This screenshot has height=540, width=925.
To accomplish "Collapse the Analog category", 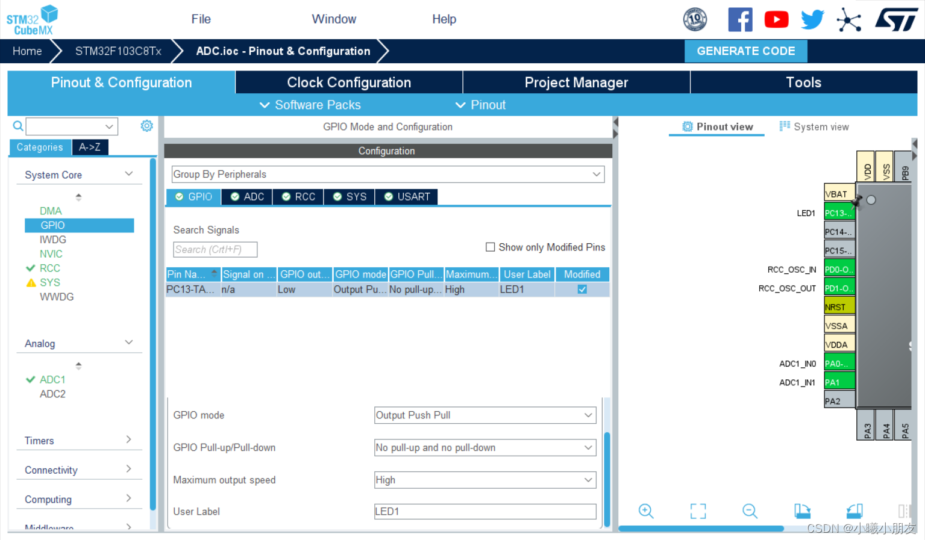I will coord(128,343).
